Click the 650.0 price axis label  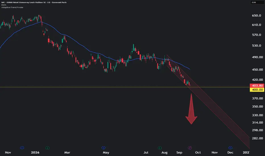(256, 16)
